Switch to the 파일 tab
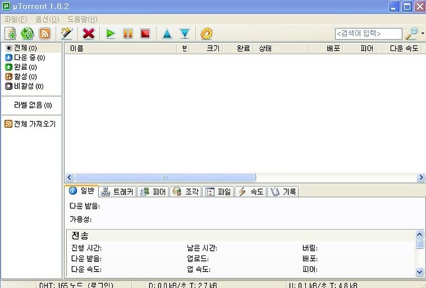Image resolution: width=426 pixels, height=288 pixels. pos(218,192)
